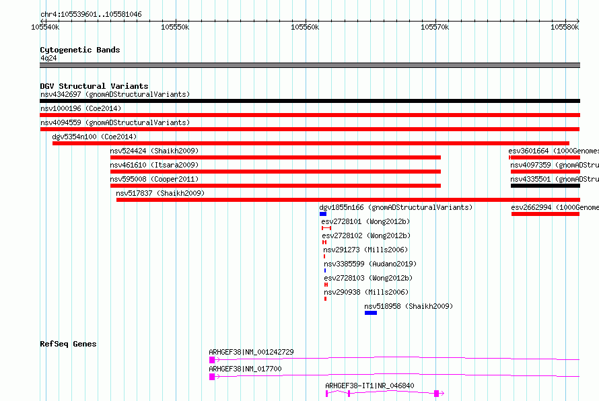The image size is (599, 401).
Task: Click the red nsv461610 variant bar
Action: tap(275, 172)
